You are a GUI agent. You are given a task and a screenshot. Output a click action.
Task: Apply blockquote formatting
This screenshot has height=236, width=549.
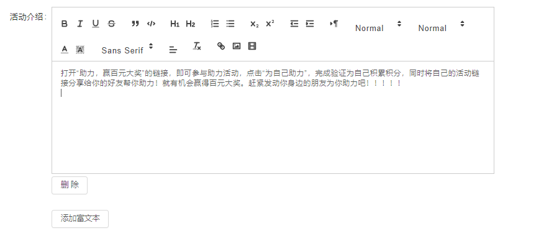point(135,24)
